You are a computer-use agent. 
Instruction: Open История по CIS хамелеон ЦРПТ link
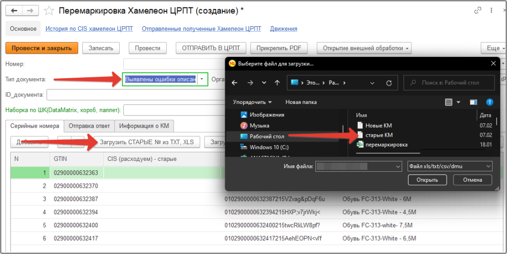(x=89, y=29)
